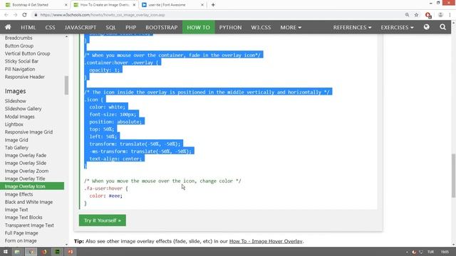Open the JAVASCRIPT tutorial menu
Image resolution: width=456 pixels, height=256 pixels.
tap(81, 27)
